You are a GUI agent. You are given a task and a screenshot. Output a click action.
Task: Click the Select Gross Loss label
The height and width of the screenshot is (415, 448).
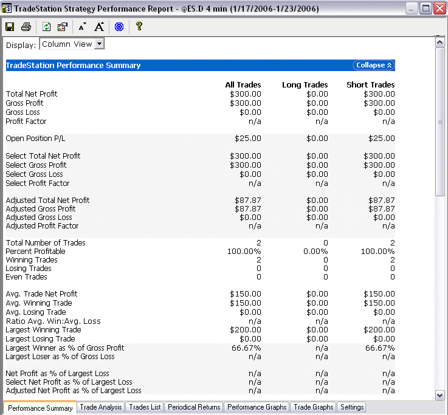(34, 174)
